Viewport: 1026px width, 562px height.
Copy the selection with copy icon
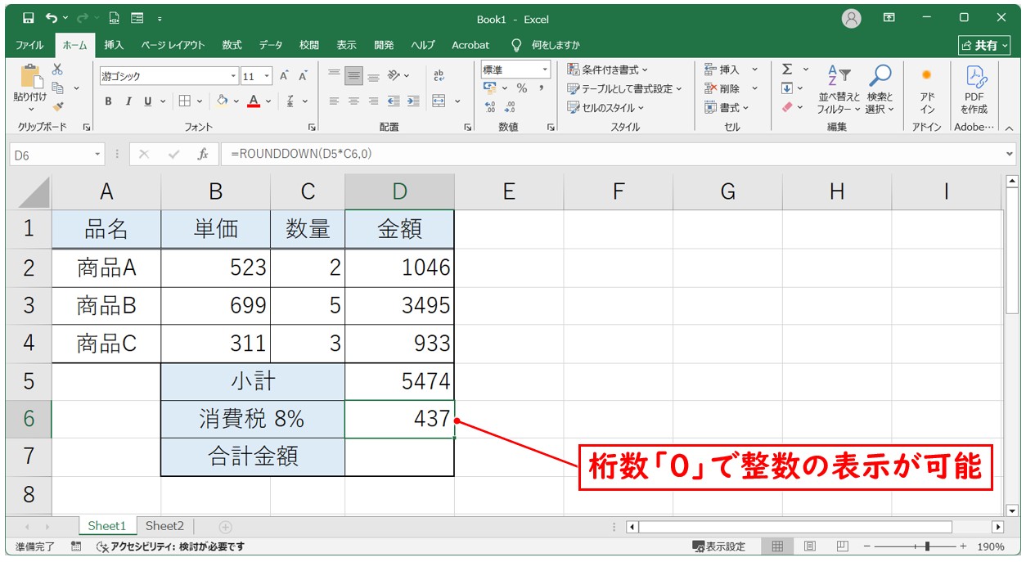click(58, 88)
